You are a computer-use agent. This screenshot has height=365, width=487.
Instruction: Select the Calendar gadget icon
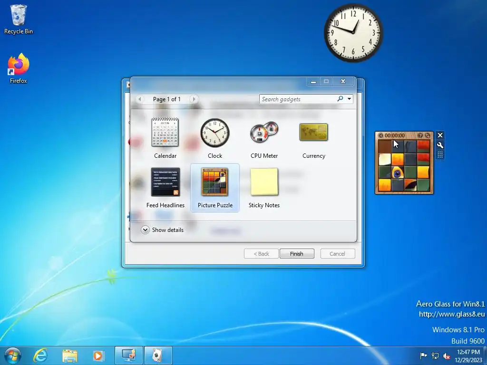[165, 132]
